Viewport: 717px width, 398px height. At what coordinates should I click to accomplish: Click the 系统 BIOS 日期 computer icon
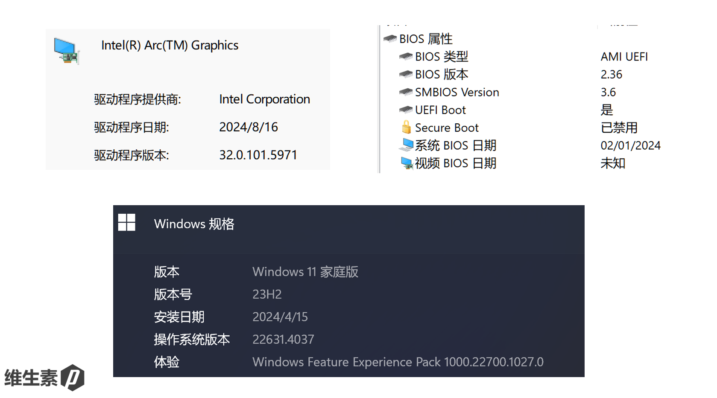pos(406,145)
